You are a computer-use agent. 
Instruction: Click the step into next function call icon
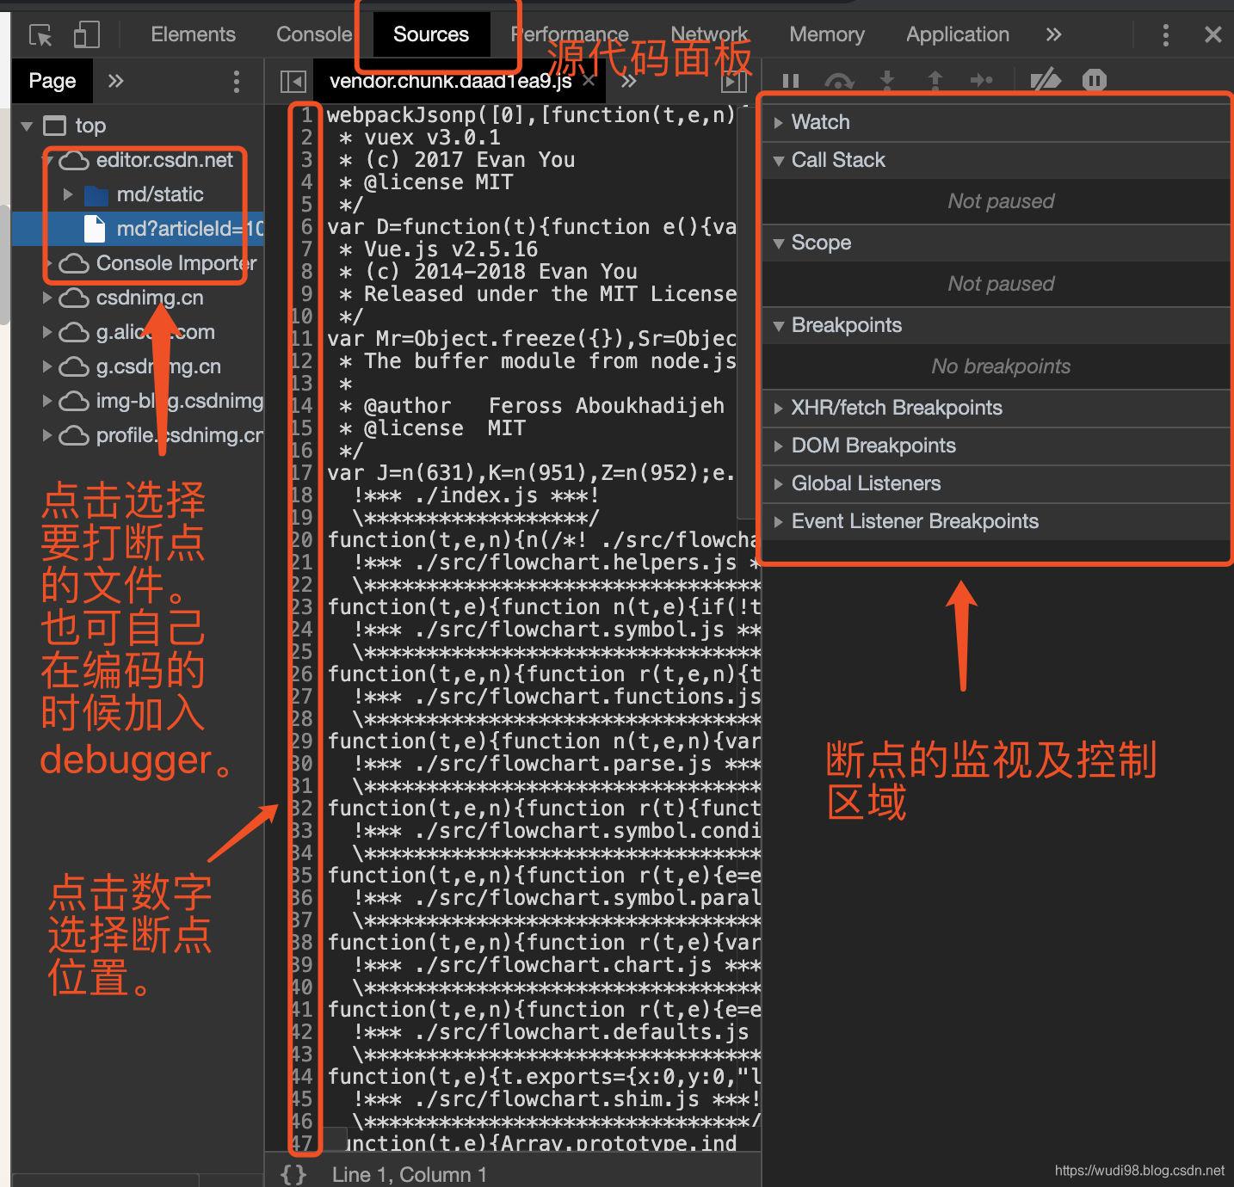pos(887,80)
